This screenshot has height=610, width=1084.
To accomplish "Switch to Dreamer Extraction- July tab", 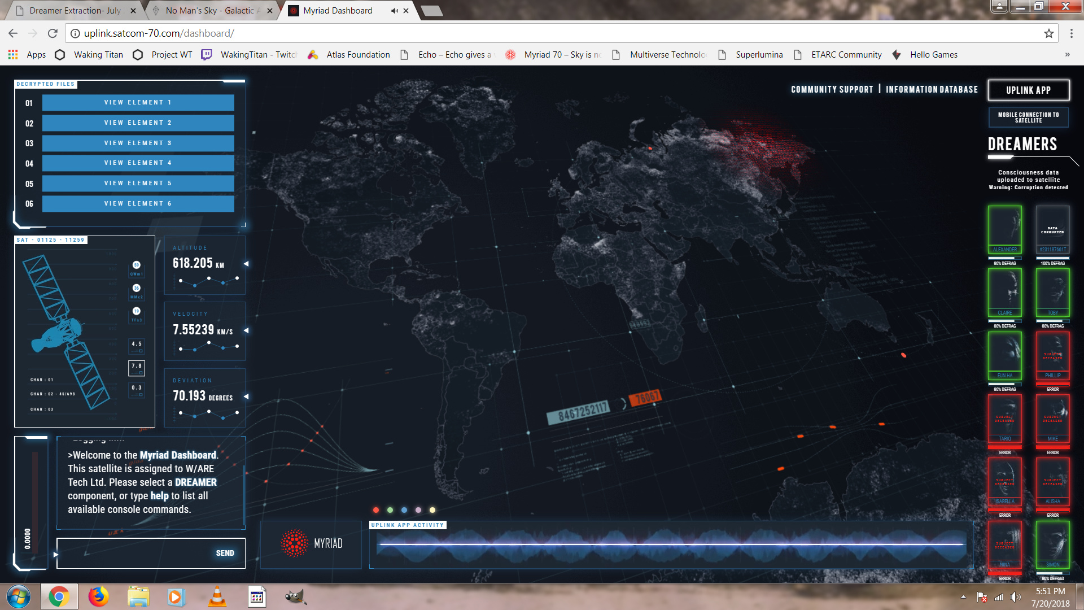I will pos(75,11).
